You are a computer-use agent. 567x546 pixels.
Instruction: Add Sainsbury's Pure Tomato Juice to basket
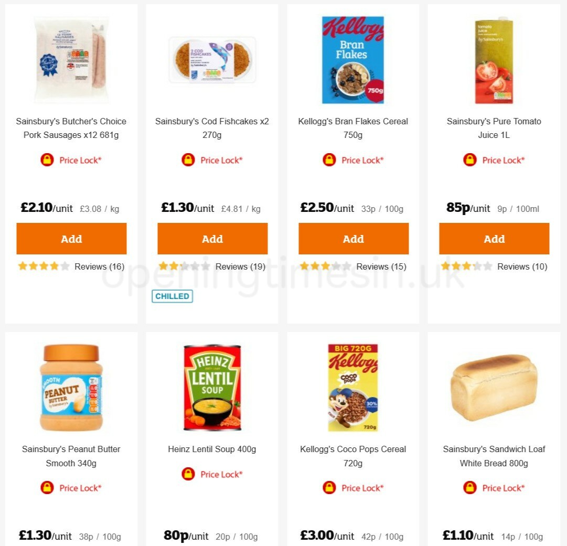(x=494, y=239)
